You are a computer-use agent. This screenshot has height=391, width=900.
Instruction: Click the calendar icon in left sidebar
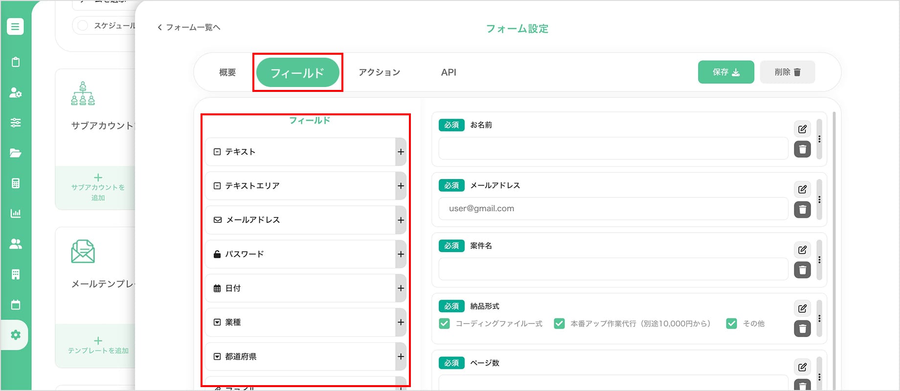tap(16, 304)
